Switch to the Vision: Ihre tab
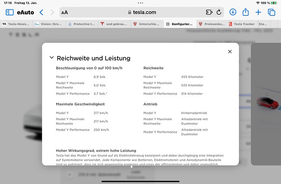Screen dimensions: 281x184 point(49,24)
